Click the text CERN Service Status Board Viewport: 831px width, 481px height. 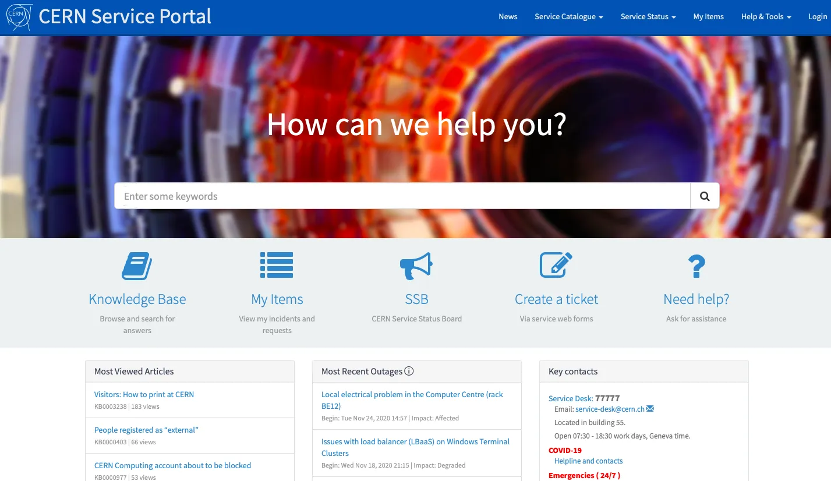417,319
